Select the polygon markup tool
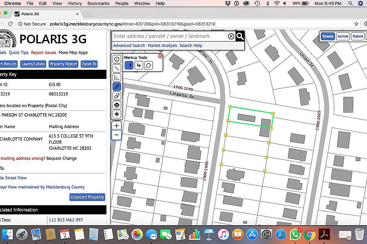The width and height of the screenshot is (367, 244). [x=148, y=65]
